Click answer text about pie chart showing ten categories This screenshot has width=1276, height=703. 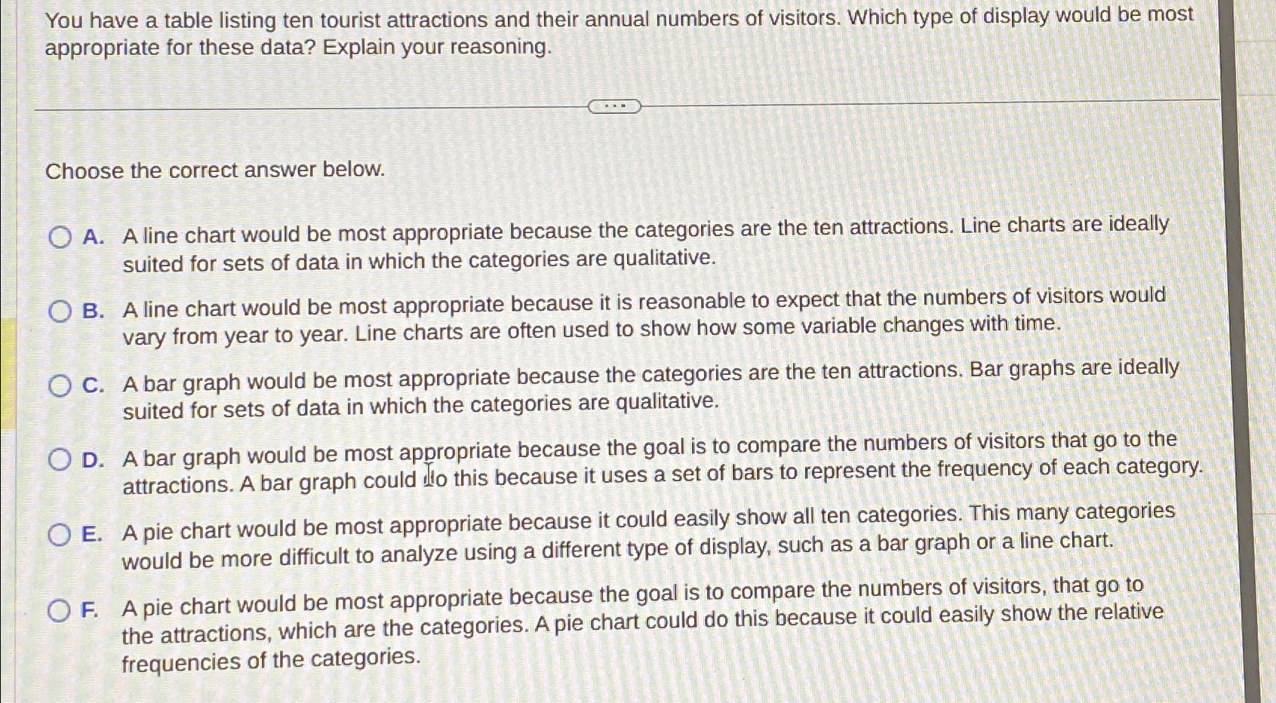(649, 536)
